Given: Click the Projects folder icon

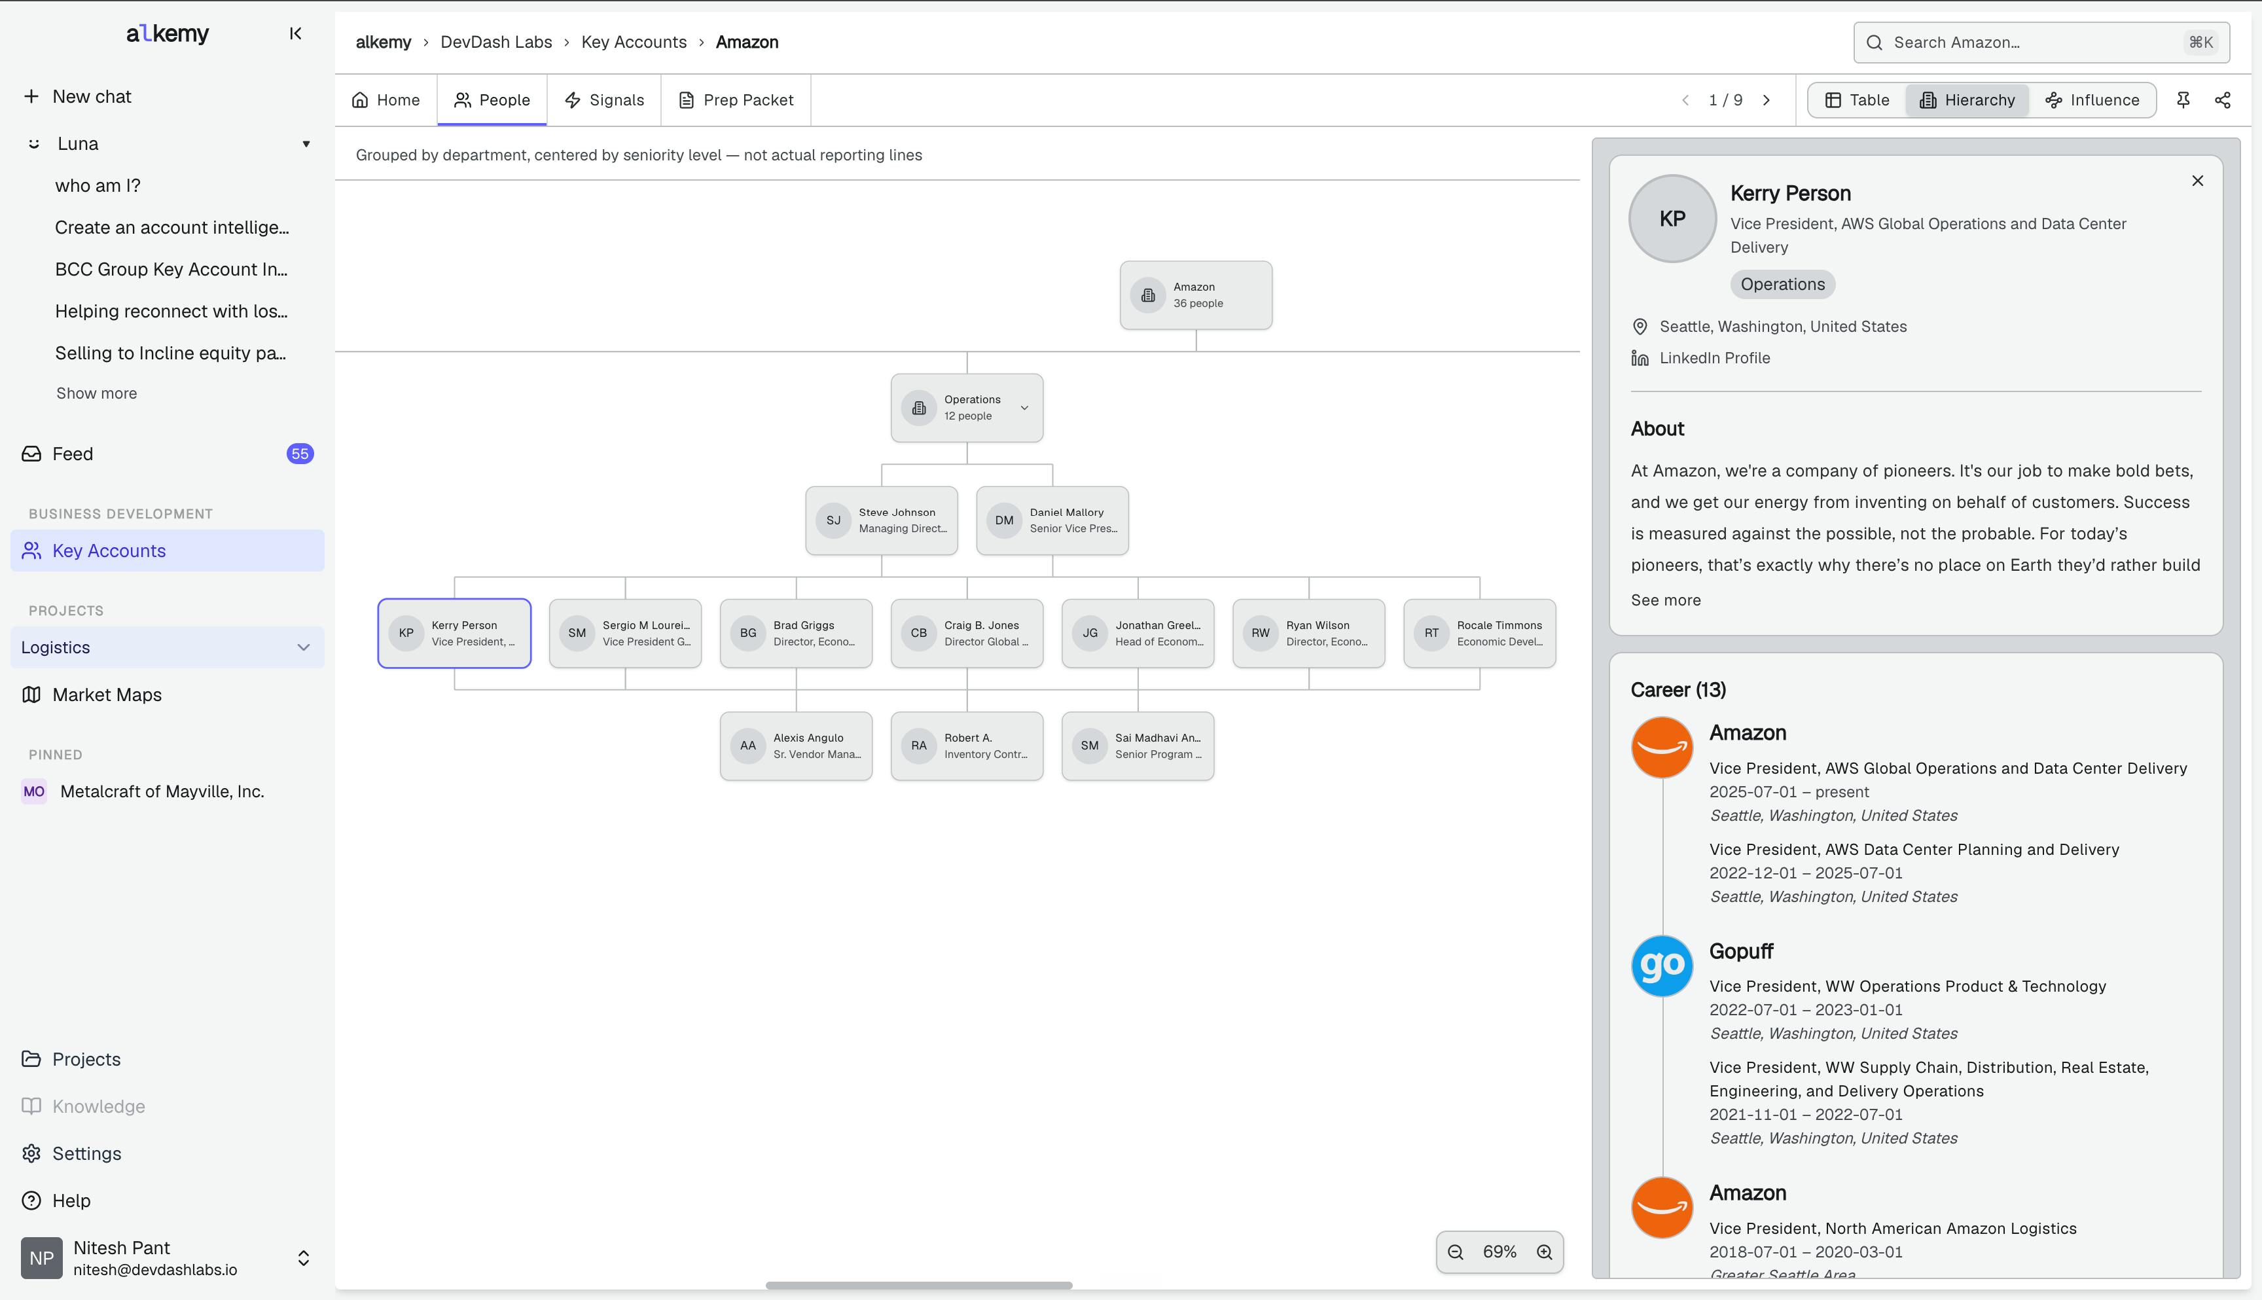Looking at the screenshot, I should (x=31, y=1059).
